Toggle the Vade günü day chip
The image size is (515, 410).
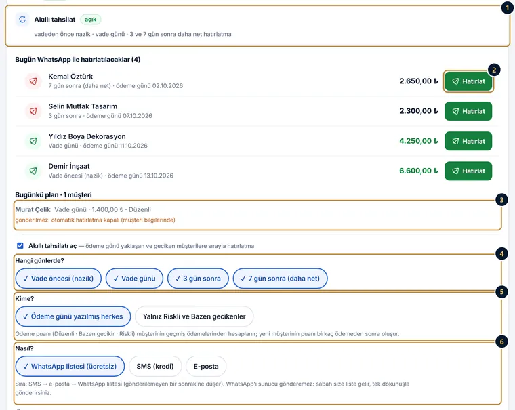pyautogui.click(x=134, y=279)
